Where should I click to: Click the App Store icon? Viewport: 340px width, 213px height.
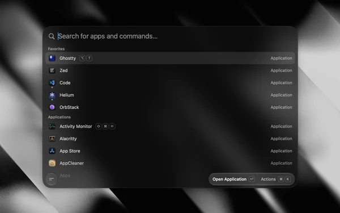coord(52,151)
